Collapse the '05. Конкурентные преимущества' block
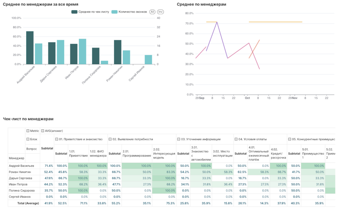Image resolution: width=342 pixels, height=211 pixels. (290, 139)
